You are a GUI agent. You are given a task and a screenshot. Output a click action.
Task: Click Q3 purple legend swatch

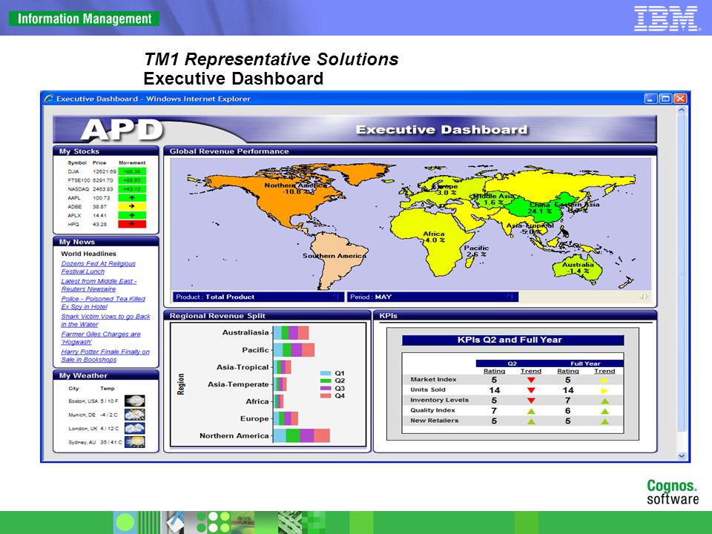point(326,388)
